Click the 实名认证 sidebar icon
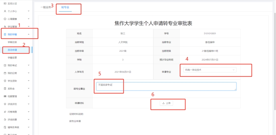Image resolution: width=276 pixels, height=135 pixels. (x=5, y=3)
